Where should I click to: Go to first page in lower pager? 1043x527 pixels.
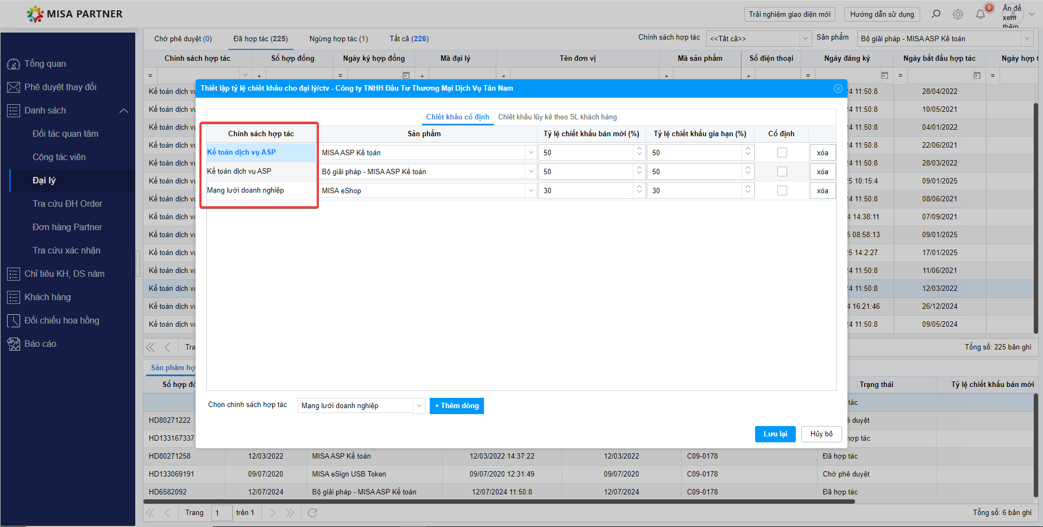150,513
